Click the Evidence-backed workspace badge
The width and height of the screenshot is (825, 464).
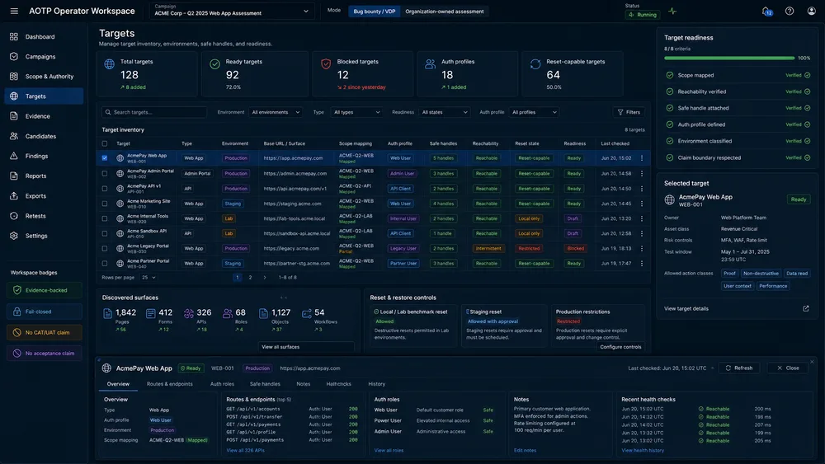(x=45, y=290)
